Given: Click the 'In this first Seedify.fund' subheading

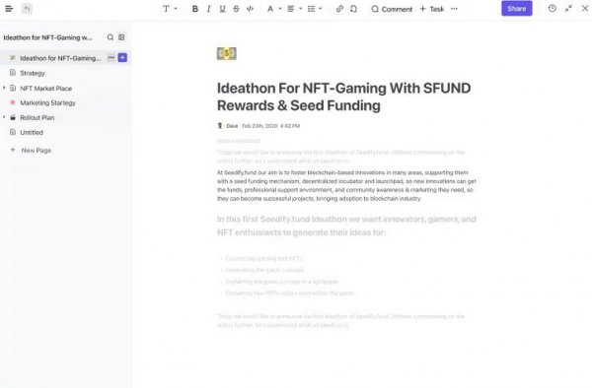Looking at the screenshot, I should 346,226.
